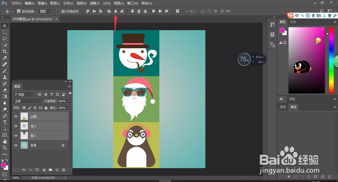This screenshot has width=338, height=182.
Task: Click zoom percentage field 50%
Action: tap(16, 178)
